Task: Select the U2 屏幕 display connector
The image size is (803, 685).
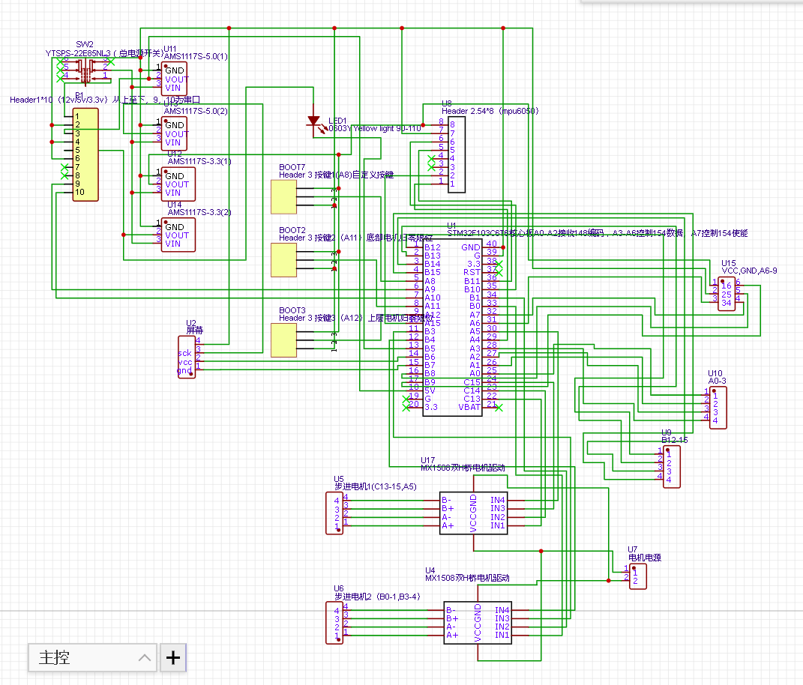Action: 187,357
